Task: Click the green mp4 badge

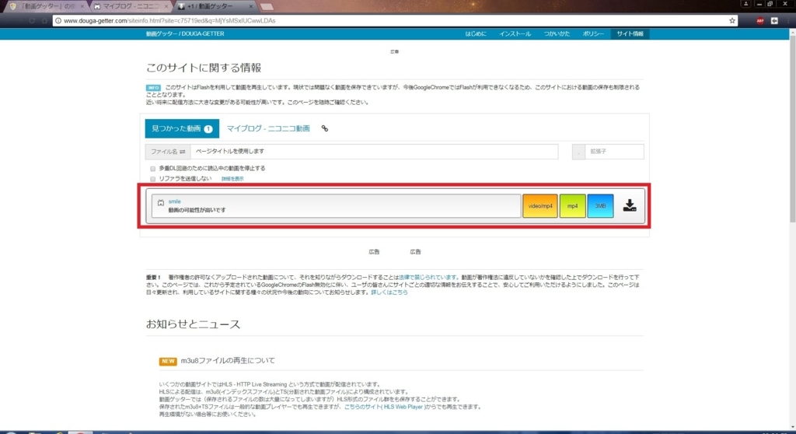Action: pos(572,206)
